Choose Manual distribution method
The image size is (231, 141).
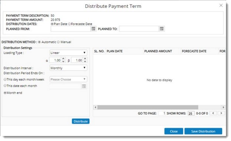pos(58,42)
